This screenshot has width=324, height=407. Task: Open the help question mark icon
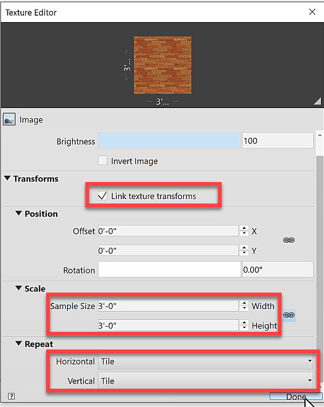click(11, 396)
